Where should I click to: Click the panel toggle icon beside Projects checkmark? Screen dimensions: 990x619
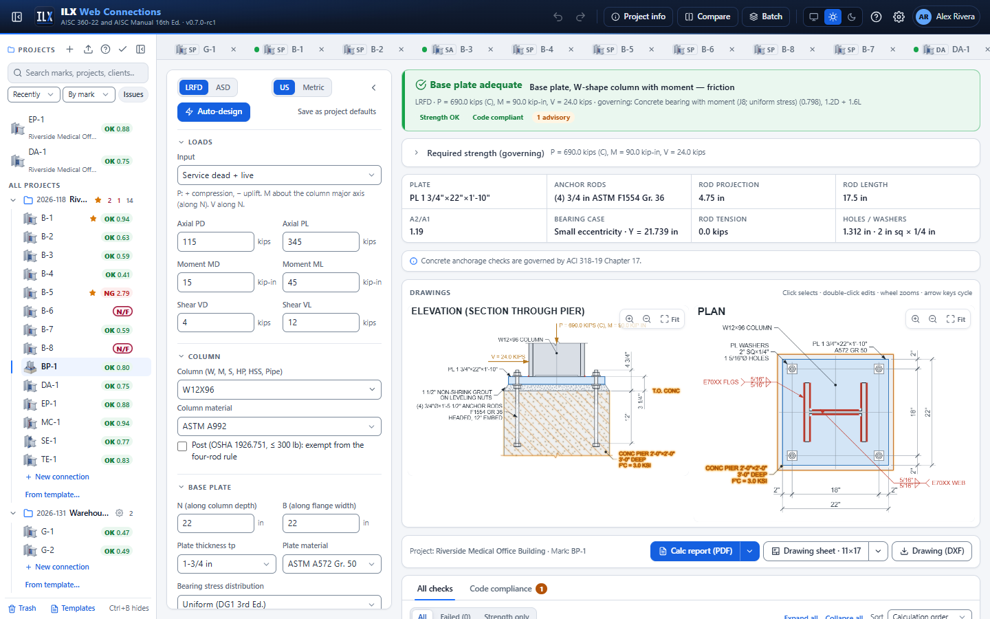coord(140,50)
